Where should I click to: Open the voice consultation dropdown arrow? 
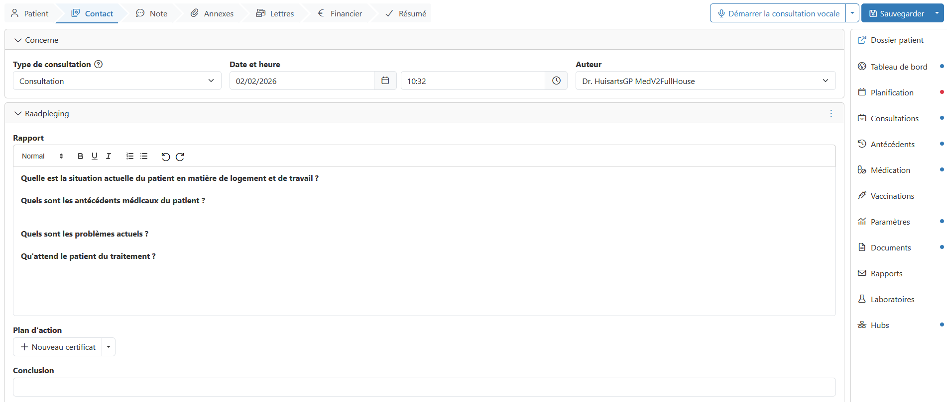(x=852, y=13)
